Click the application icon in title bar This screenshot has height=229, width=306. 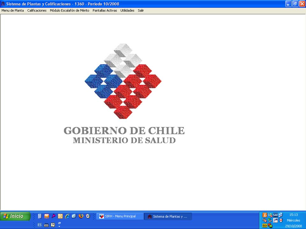(x=3, y=4)
